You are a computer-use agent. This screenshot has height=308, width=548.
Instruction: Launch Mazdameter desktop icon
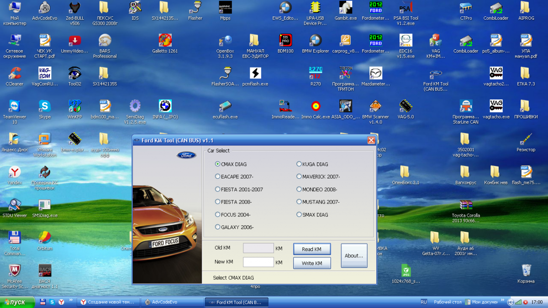(375, 76)
